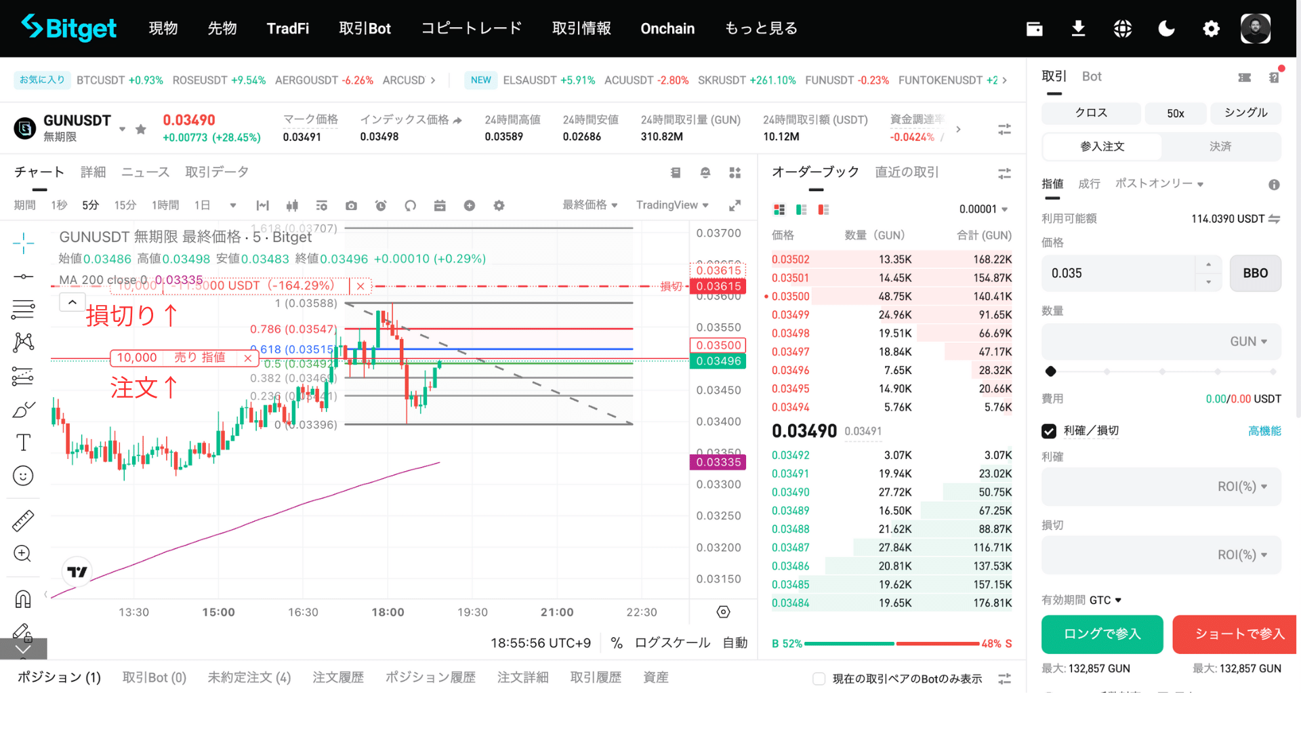Take a chart snapshot with camera icon
Viewport: 1301px width, 732px height.
[x=351, y=205]
